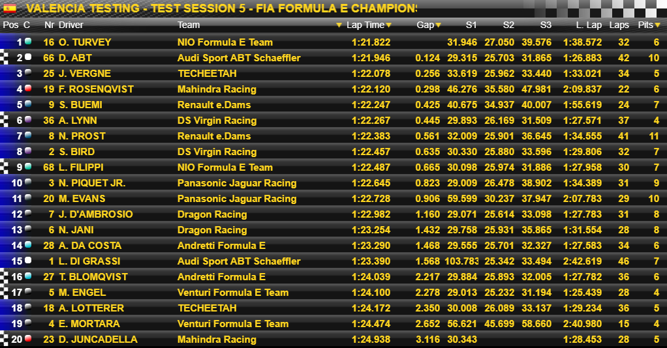Click the Spanish flag icon in title
667x348 pixels.
tap(10, 8)
